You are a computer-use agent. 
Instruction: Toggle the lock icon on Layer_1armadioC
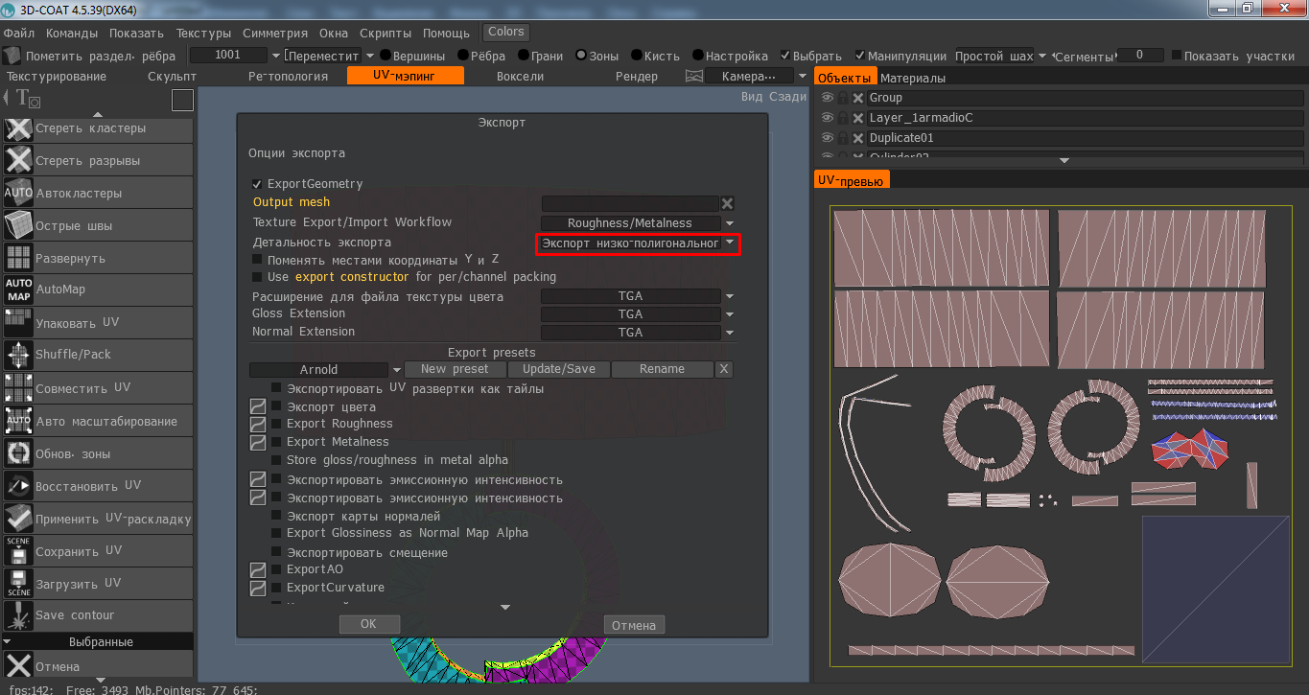tap(843, 118)
